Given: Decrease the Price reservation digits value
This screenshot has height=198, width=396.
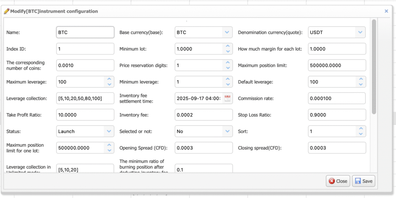Looking at the screenshot, I should click(227, 68).
